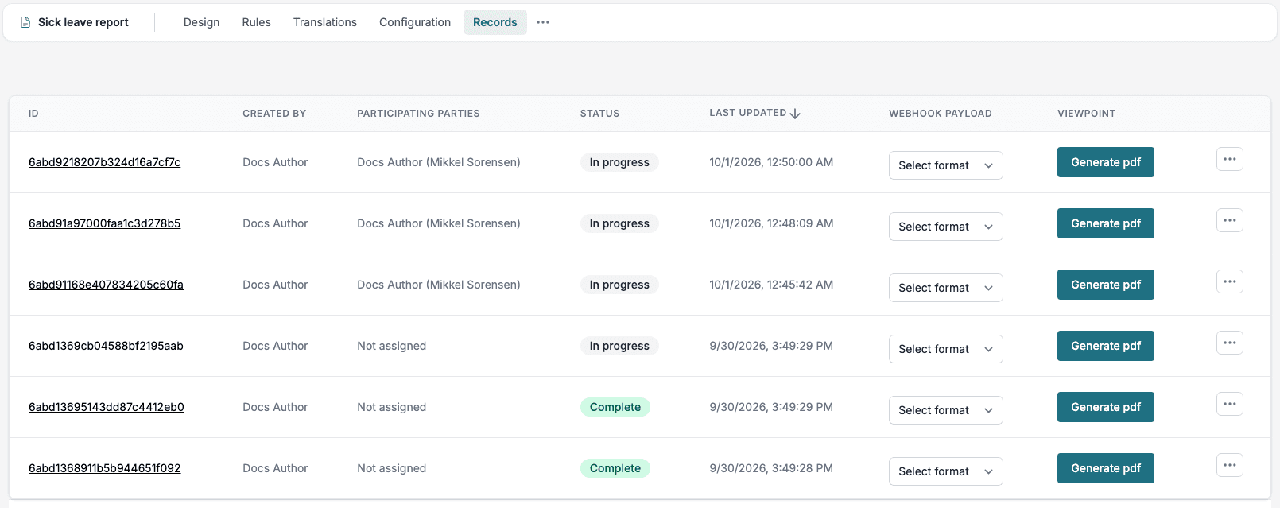Generate pdf for record 6abd13695143dd87c4412eb0
The height and width of the screenshot is (508, 1280).
tap(1106, 407)
